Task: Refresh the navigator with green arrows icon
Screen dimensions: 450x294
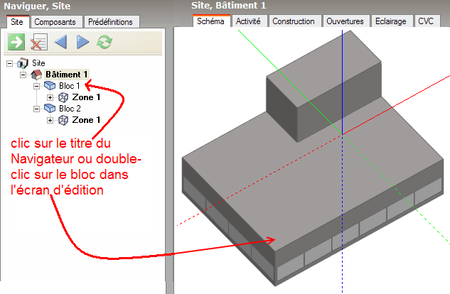Action: tap(105, 43)
